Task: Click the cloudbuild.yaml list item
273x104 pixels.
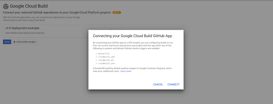Action: (106, 57)
